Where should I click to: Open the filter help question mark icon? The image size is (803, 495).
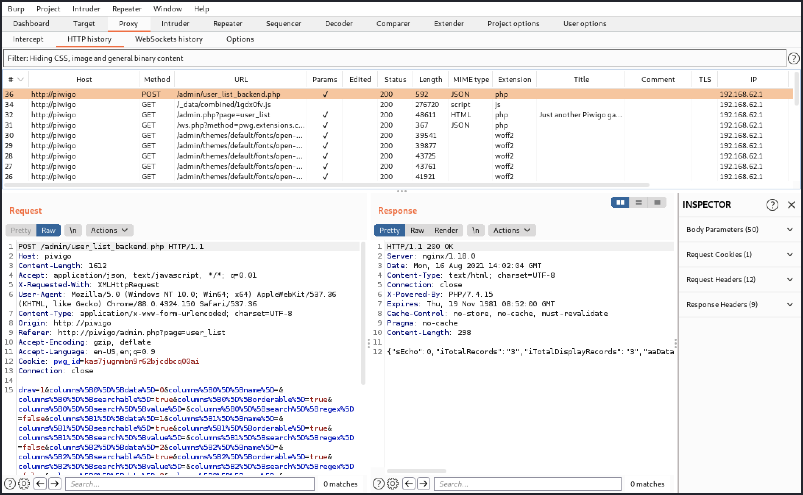click(x=793, y=58)
